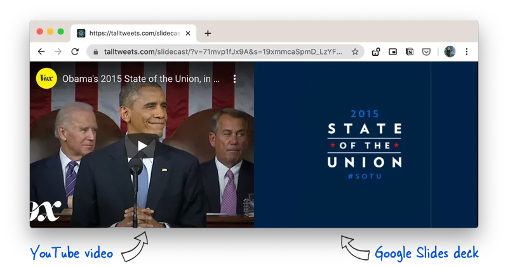Open the Chrome profile avatar
The image size is (508, 267).
[x=450, y=52]
